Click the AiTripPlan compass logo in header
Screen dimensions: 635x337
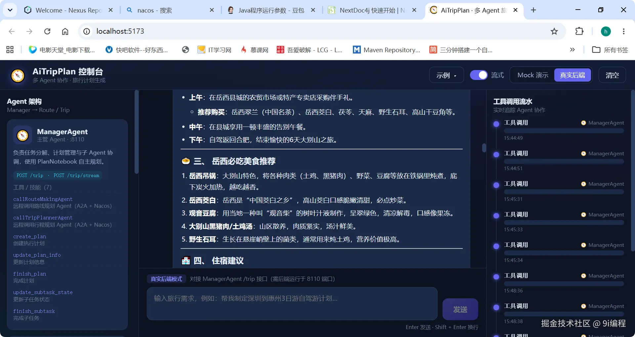pos(18,76)
